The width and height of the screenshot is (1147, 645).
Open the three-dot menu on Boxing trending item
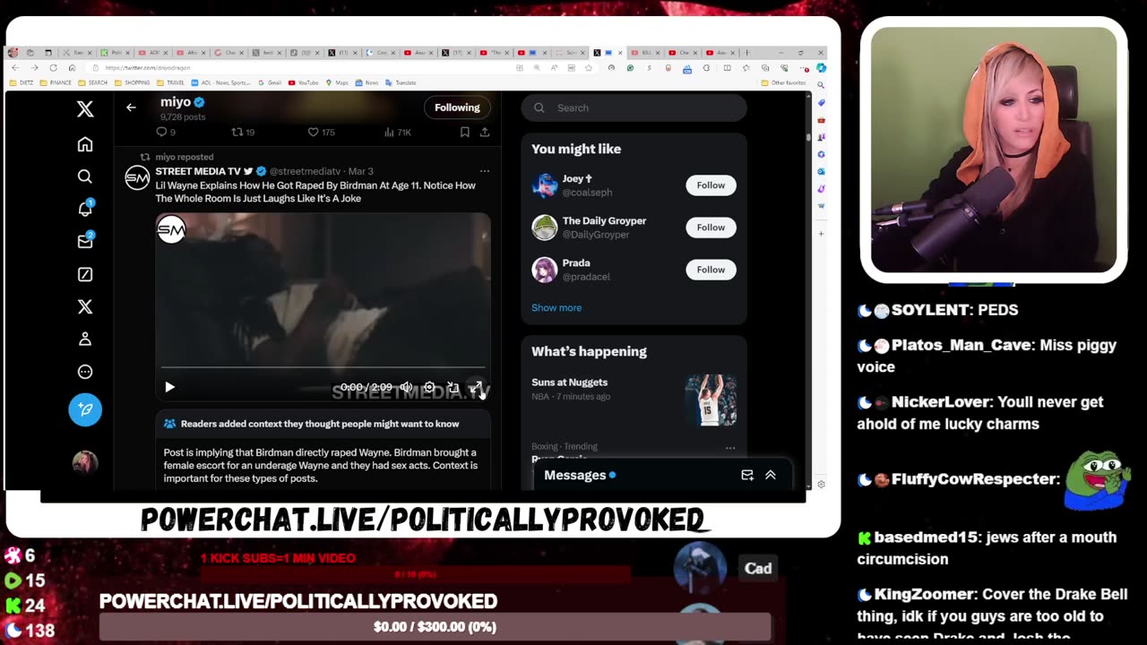coord(730,447)
